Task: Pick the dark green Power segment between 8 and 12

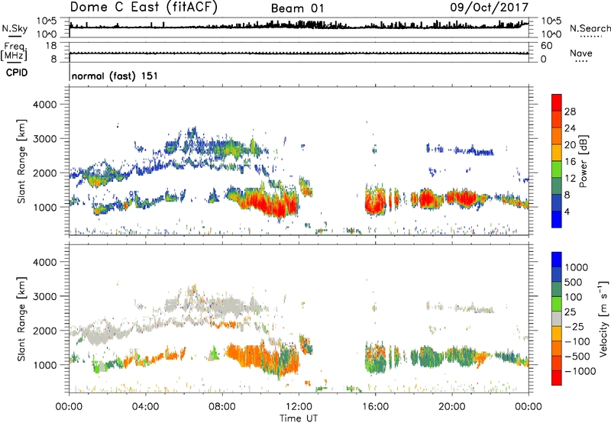Action: coord(557,186)
